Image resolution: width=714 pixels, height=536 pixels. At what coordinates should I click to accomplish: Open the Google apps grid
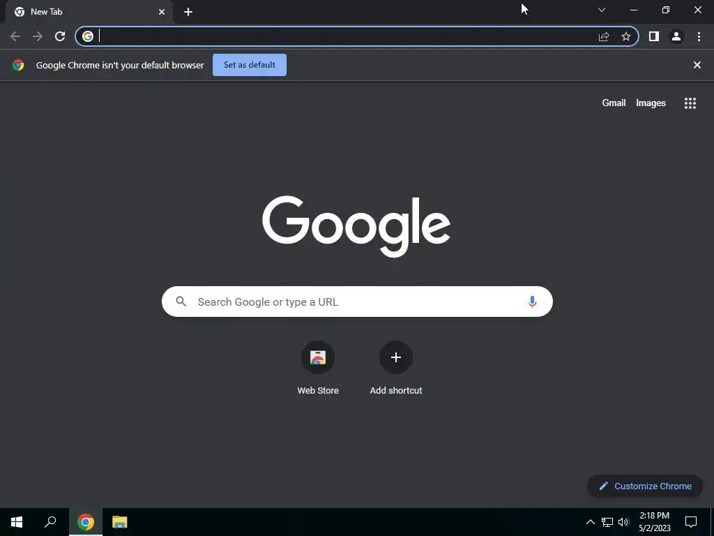690,103
